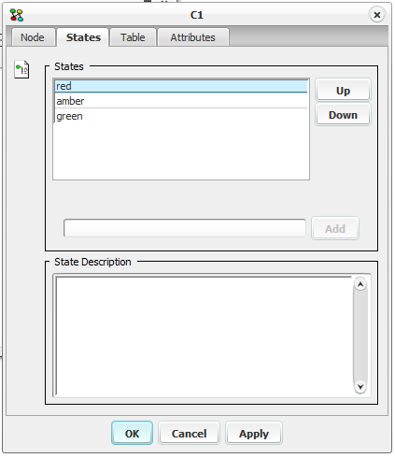Close the C1 dialog window
Screen dimensions: 395x458
(377, 15)
